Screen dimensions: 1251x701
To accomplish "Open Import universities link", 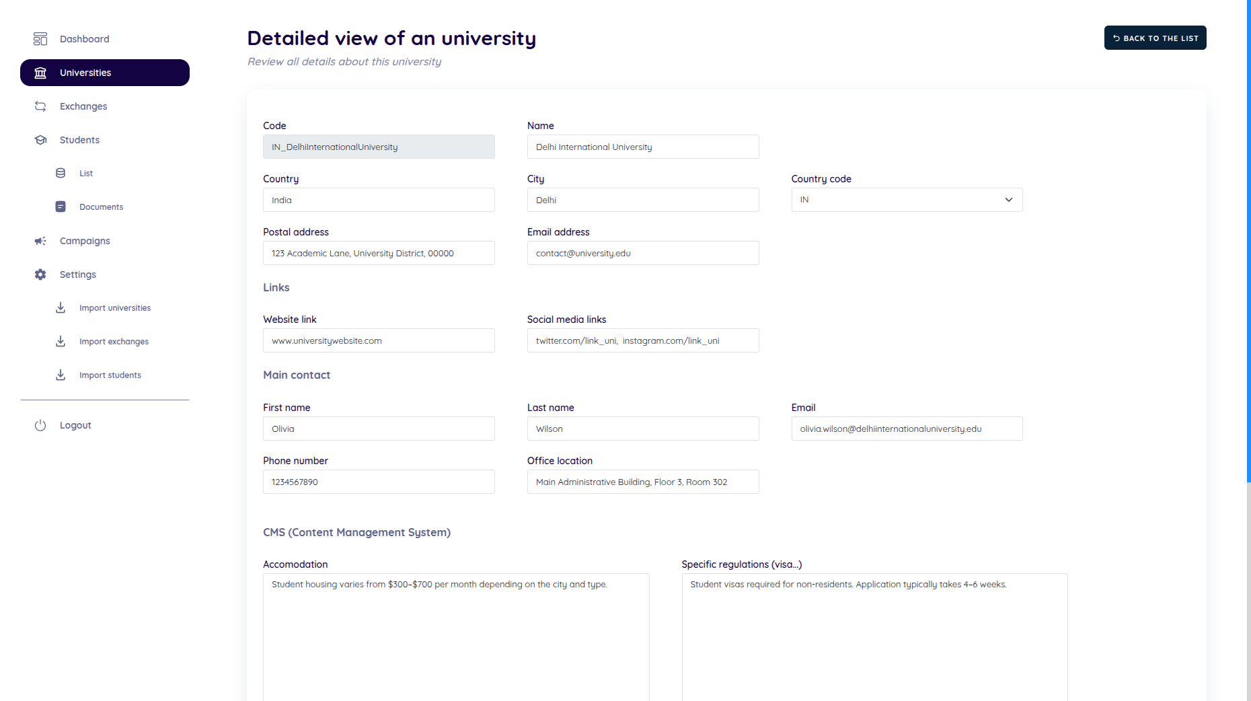I will point(115,307).
